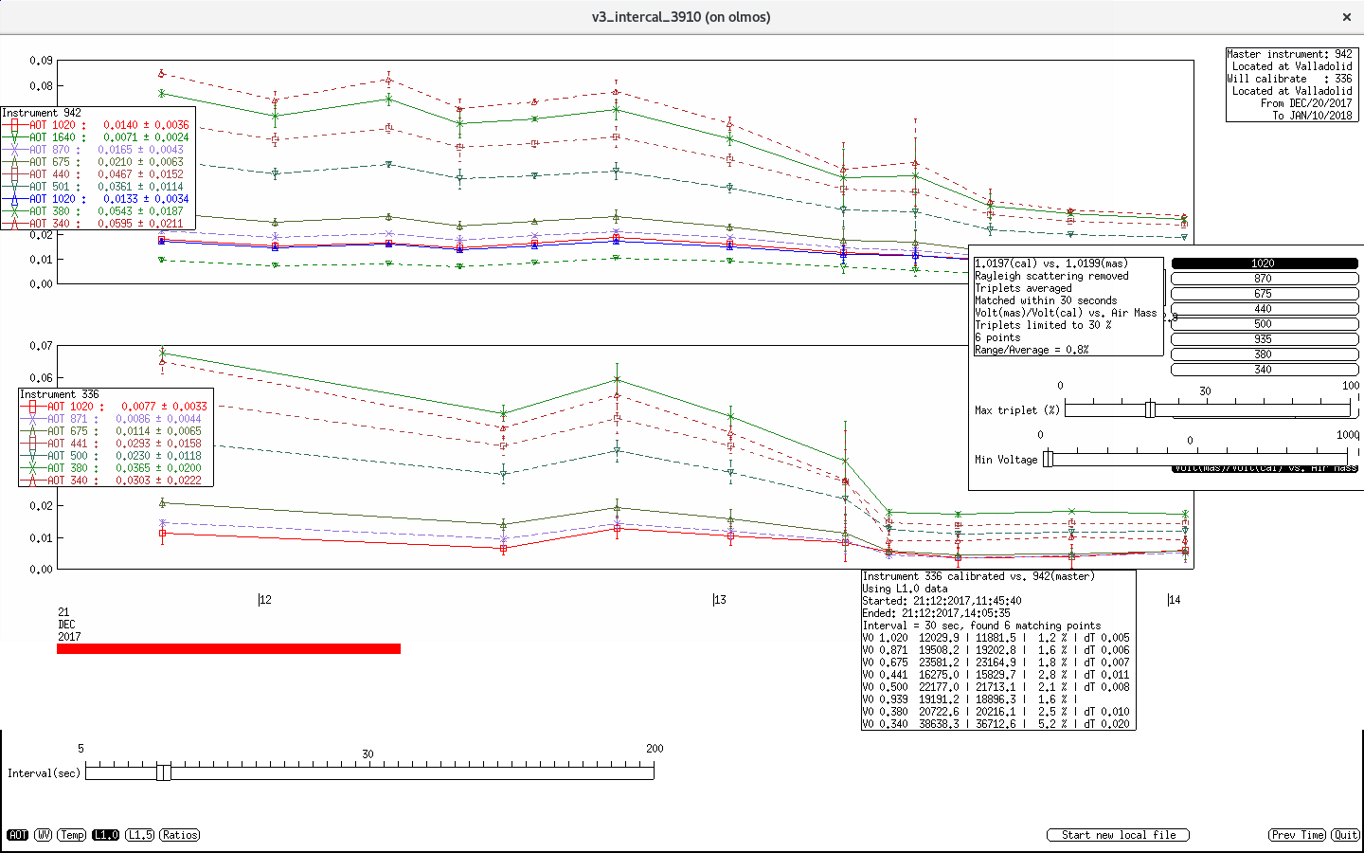Select the 935 wavelength channel button
The image size is (1364, 853).
click(x=1265, y=339)
